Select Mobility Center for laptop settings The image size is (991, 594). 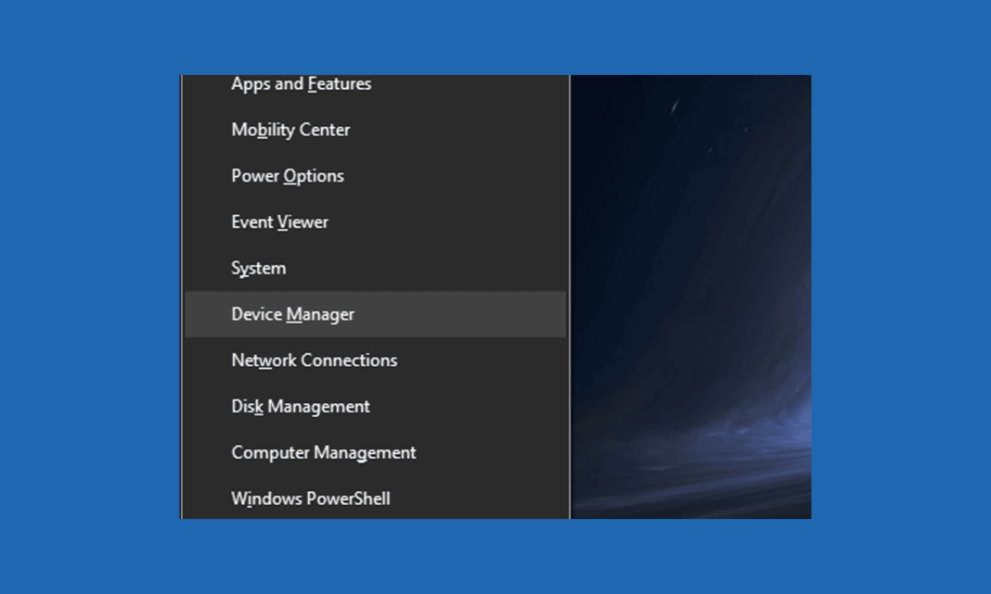(x=290, y=130)
